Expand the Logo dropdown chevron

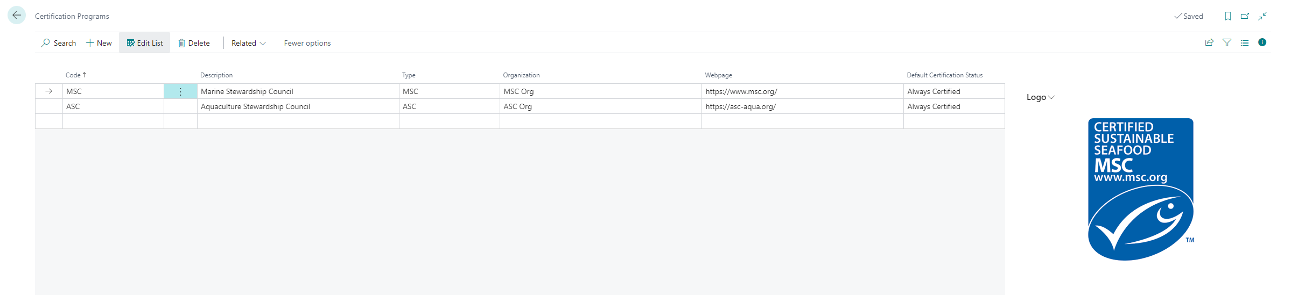click(x=1051, y=97)
